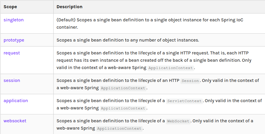Click the session scope link

(12, 80)
